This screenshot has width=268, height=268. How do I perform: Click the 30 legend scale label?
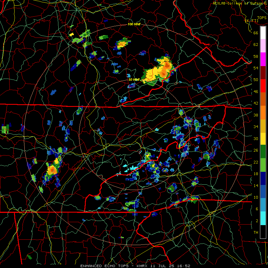point(256,138)
